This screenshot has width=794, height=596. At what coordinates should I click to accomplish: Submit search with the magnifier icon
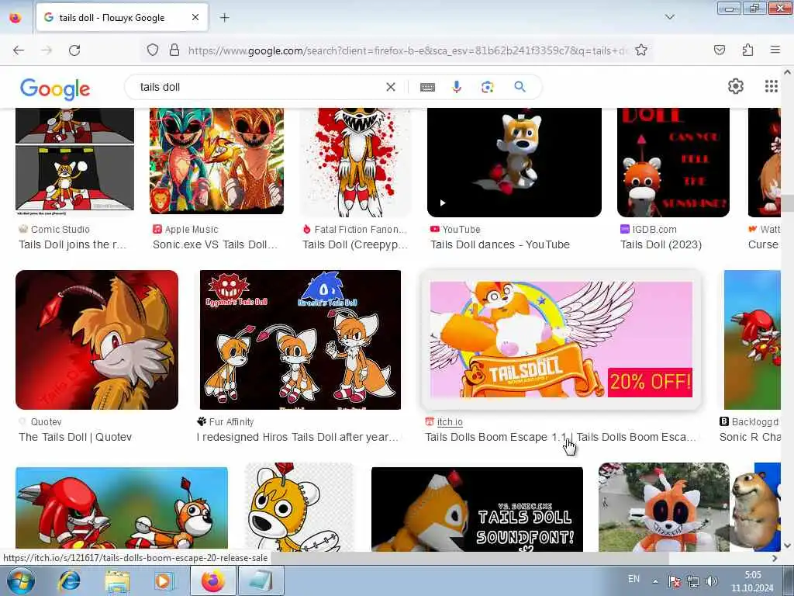tap(520, 87)
